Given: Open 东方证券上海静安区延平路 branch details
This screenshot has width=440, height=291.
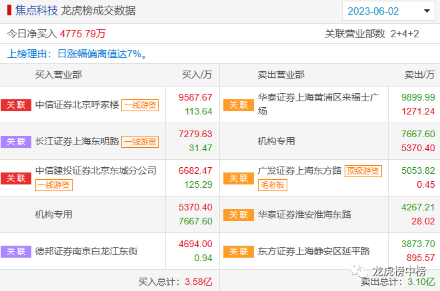Looking at the screenshot, I should (x=314, y=251).
